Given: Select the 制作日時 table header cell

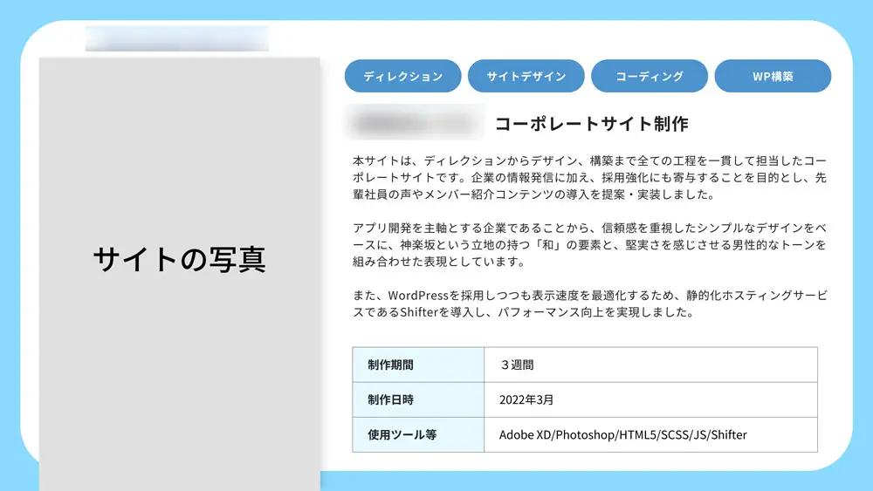Looking at the screenshot, I should pos(418,399).
